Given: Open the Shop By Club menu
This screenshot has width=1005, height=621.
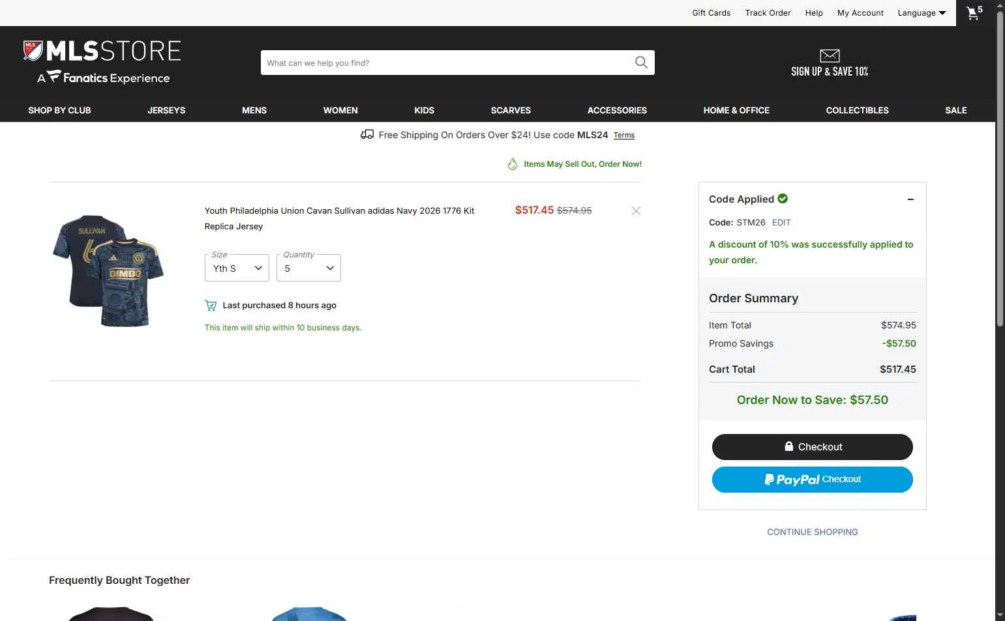Looking at the screenshot, I should 59,110.
